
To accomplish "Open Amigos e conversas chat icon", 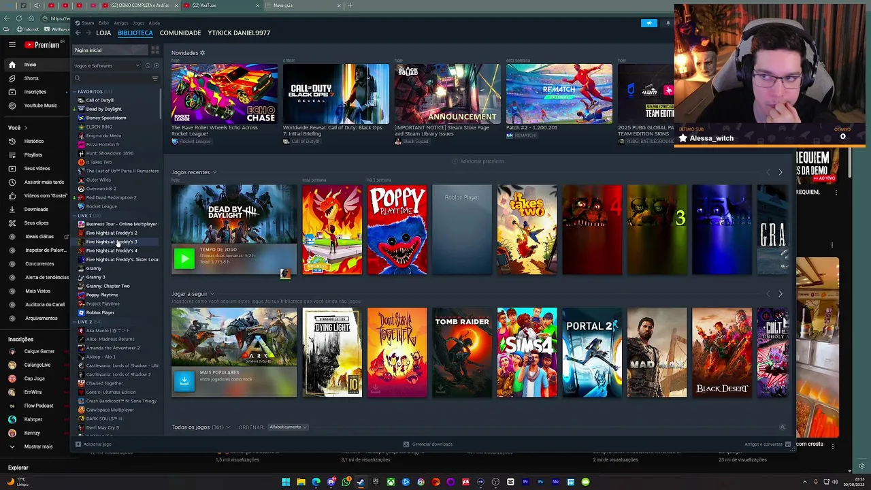I will (x=788, y=444).
